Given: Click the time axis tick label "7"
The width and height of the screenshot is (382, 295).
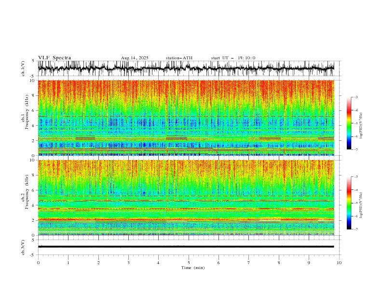Looking at the screenshot, I should [249, 263].
